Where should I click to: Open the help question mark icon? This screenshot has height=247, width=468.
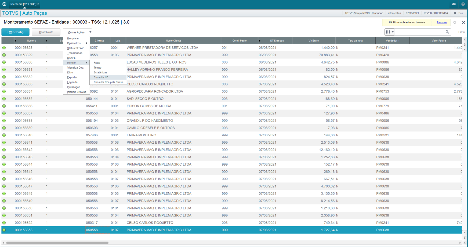(x=463, y=4)
